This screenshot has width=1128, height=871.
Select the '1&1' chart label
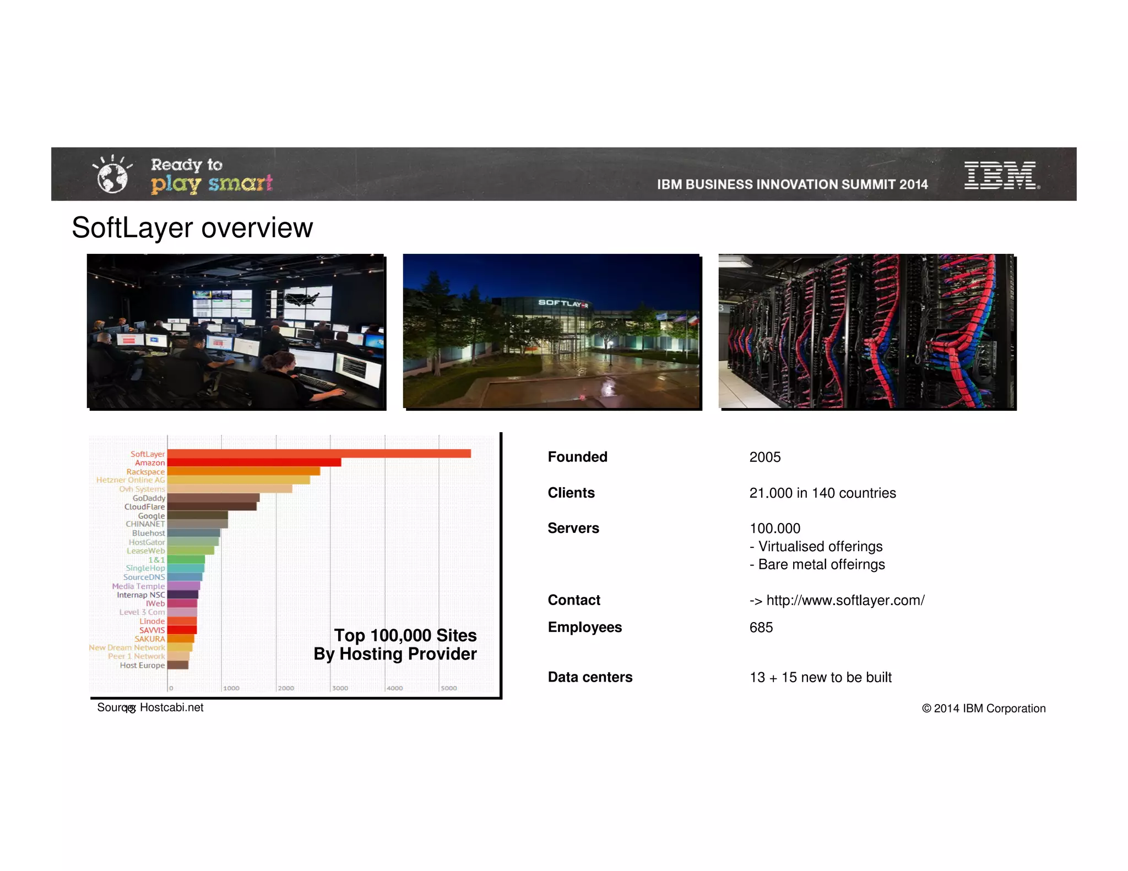click(156, 559)
